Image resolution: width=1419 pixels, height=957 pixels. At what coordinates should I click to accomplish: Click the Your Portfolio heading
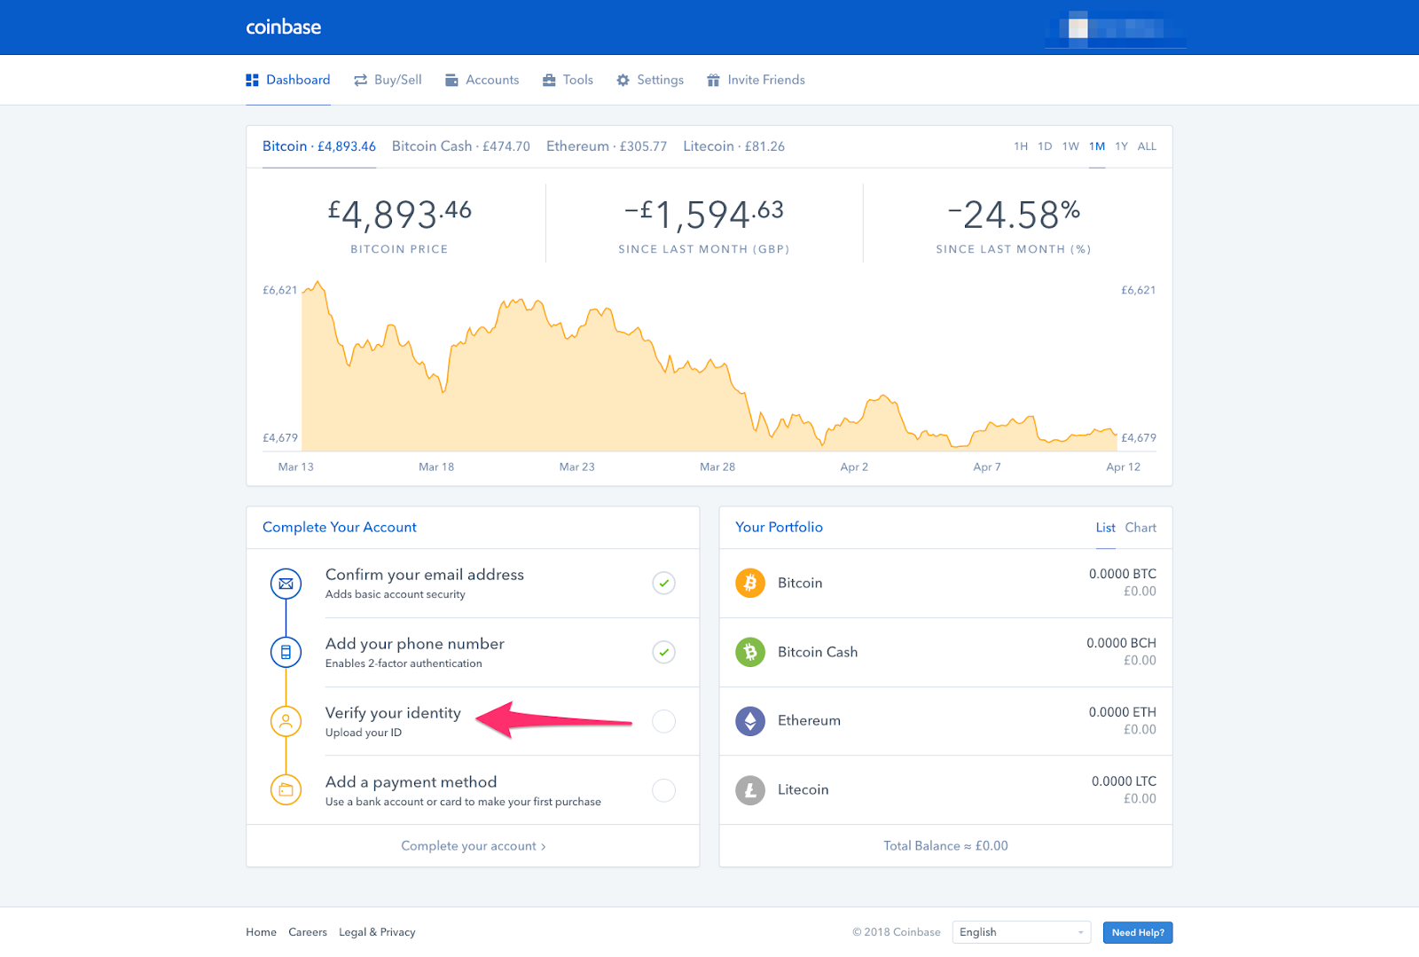(x=779, y=527)
